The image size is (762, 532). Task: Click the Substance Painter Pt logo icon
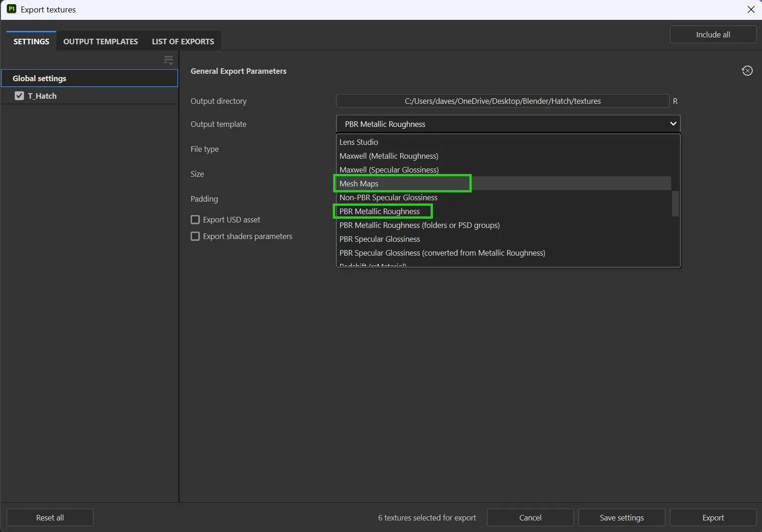tap(11, 9)
